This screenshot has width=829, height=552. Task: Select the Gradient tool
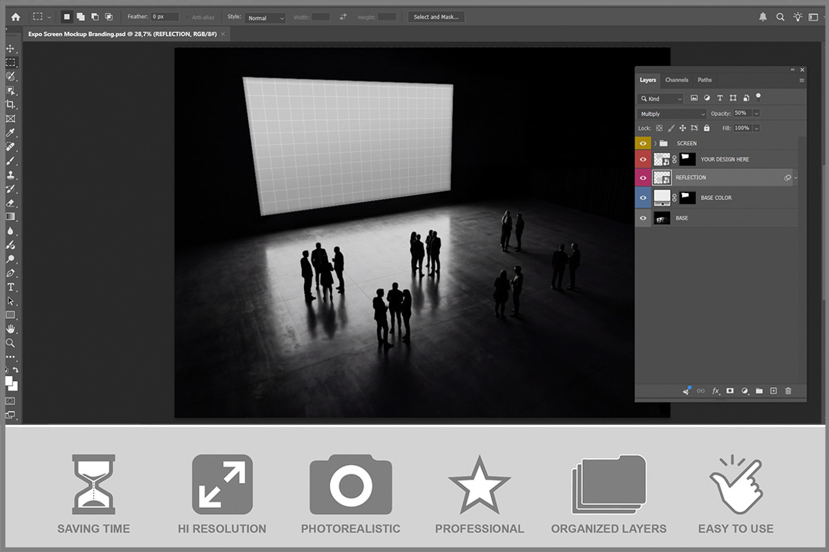pos(10,217)
